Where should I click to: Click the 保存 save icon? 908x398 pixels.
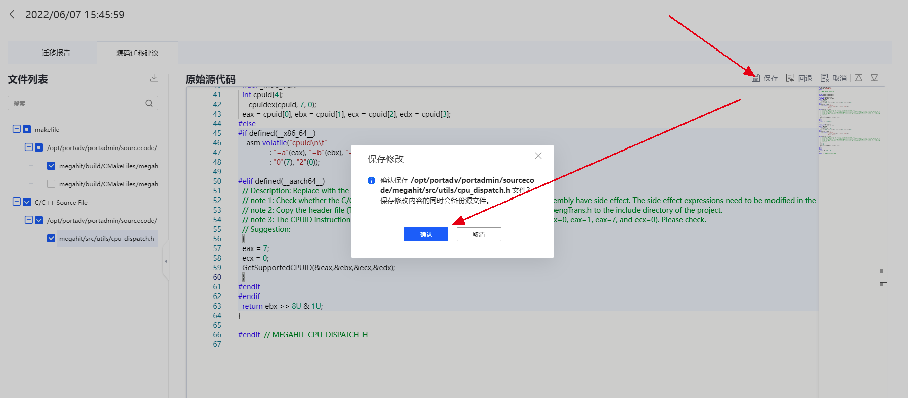point(755,78)
